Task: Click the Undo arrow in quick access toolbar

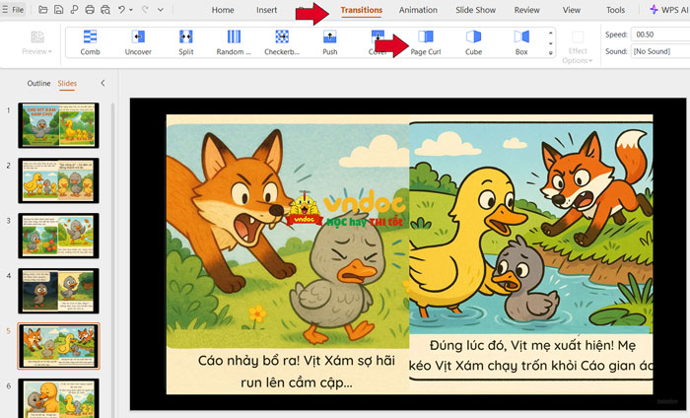Action: click(121, 10)
